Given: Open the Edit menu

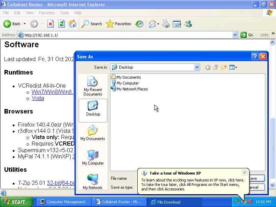Looking at the screenshot, I should pyautogui.click(x=17, y=13).
